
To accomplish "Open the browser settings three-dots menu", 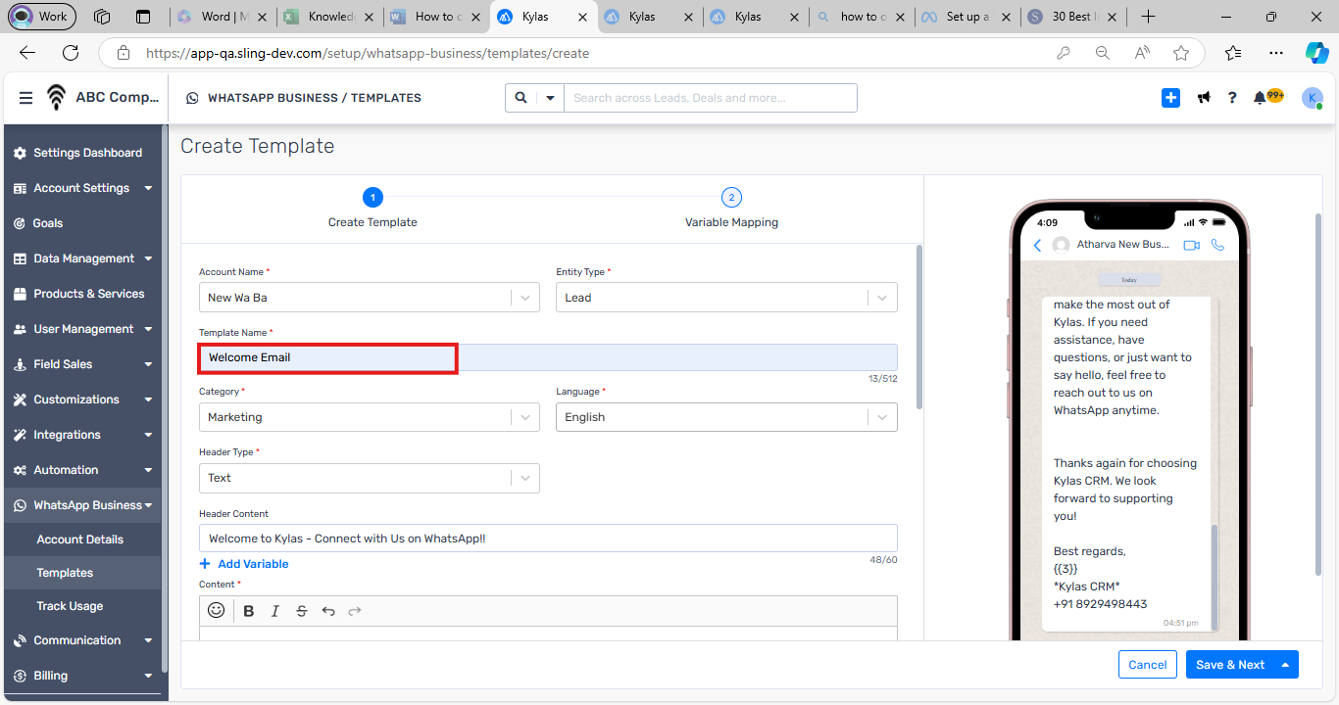I will click(x=1275, y=53).
